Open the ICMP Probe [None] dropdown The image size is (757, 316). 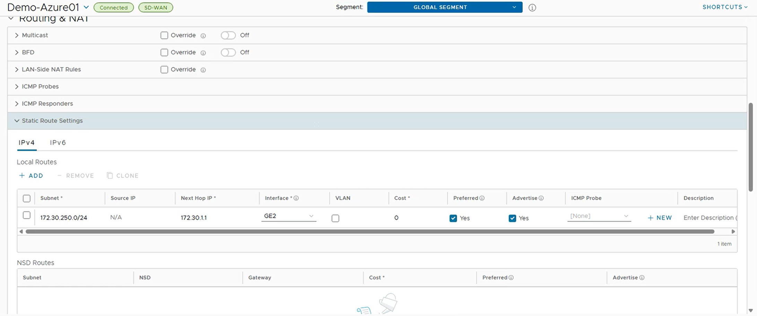tap(599, 216)
